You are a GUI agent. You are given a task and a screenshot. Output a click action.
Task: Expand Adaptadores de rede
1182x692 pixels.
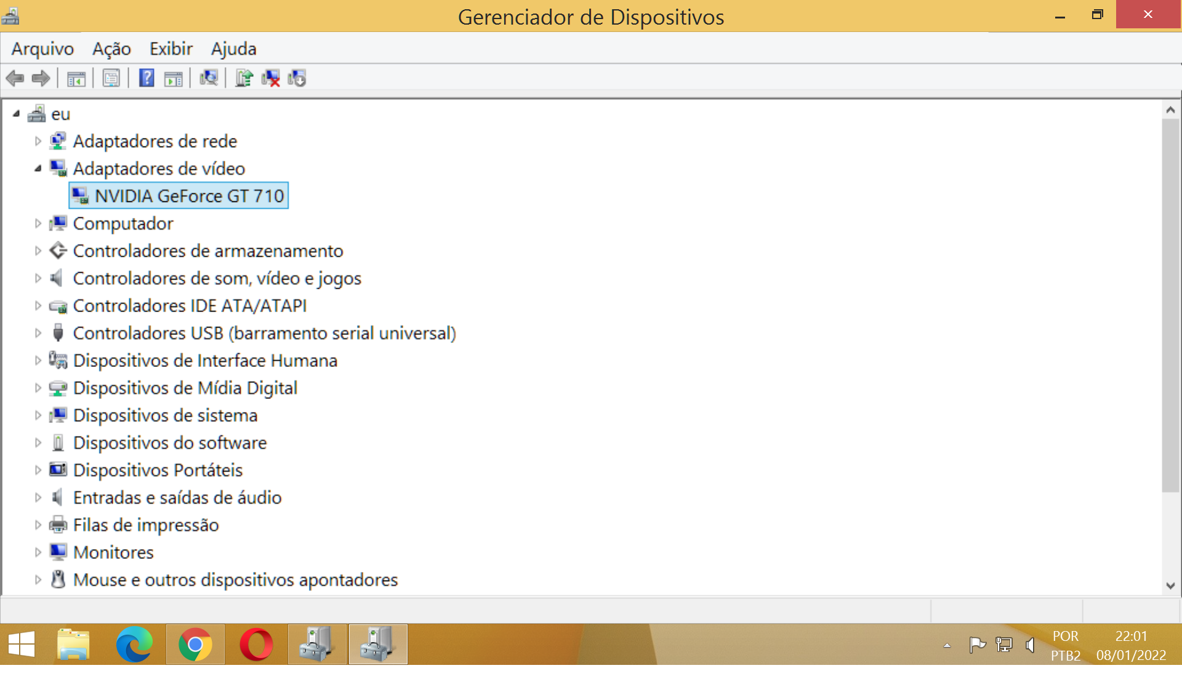click(38, 141)
